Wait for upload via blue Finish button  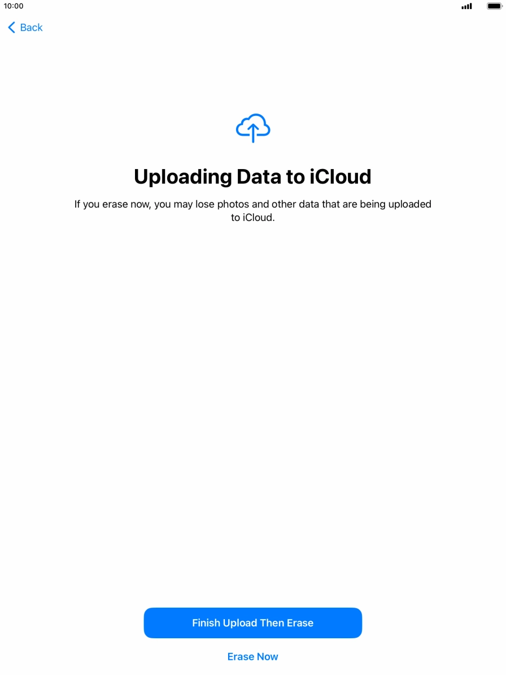(253, 622)
